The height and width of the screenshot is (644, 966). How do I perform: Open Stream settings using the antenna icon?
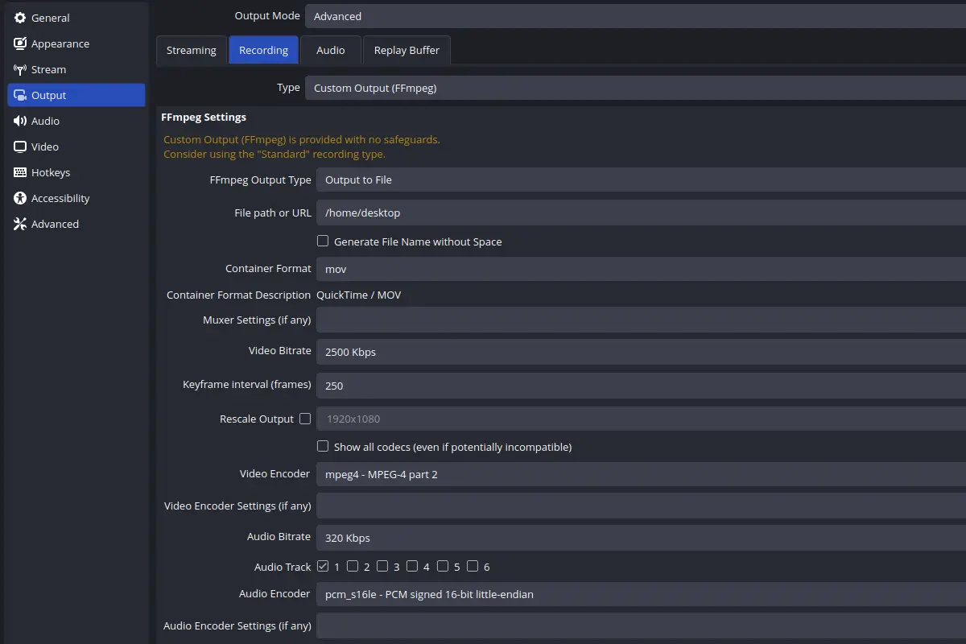19,68
